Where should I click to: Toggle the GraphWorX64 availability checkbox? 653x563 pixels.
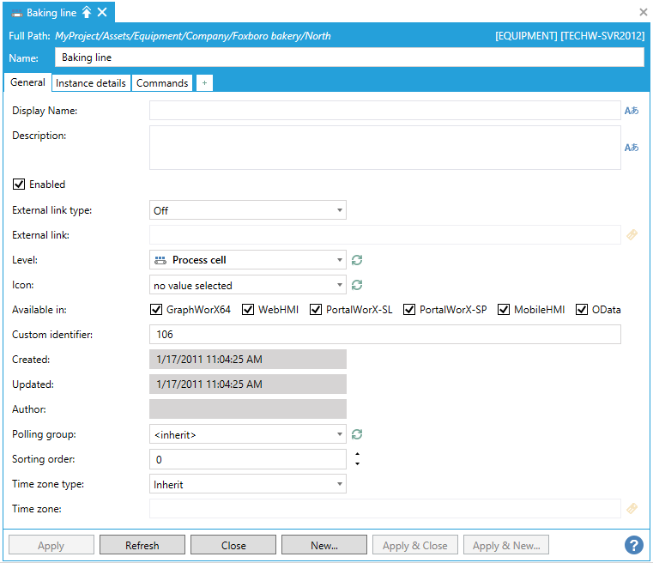pyautogui.click(x=156, y=310)
